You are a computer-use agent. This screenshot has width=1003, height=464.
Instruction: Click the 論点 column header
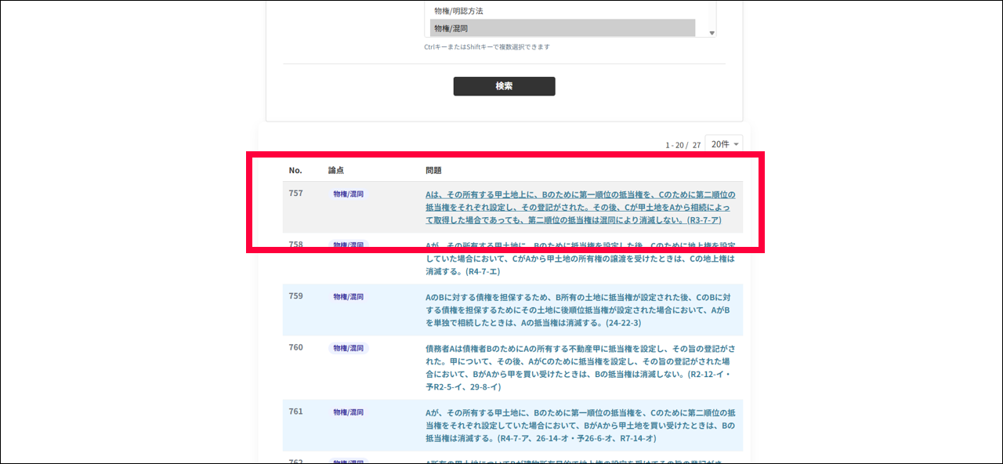[x=336, y=170]
